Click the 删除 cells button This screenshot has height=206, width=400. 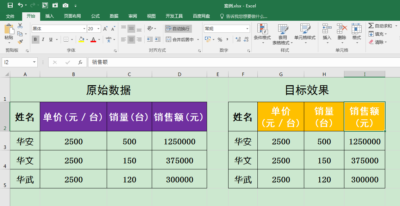pos(342,34)
